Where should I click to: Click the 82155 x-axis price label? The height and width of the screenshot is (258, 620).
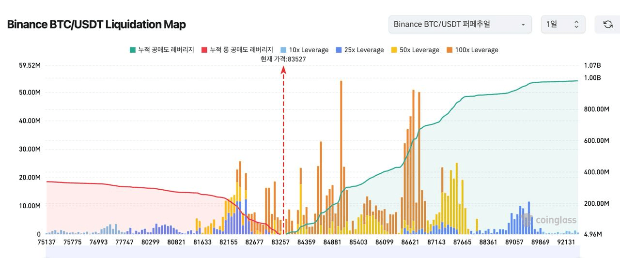pos(229,242)
